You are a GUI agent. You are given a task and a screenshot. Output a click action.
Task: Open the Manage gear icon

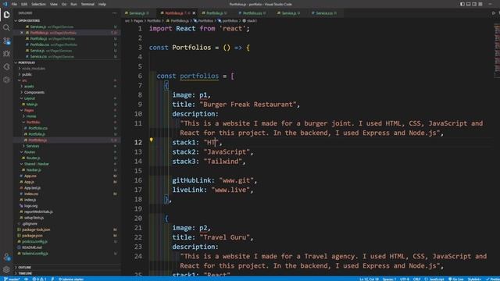point(6,269)
